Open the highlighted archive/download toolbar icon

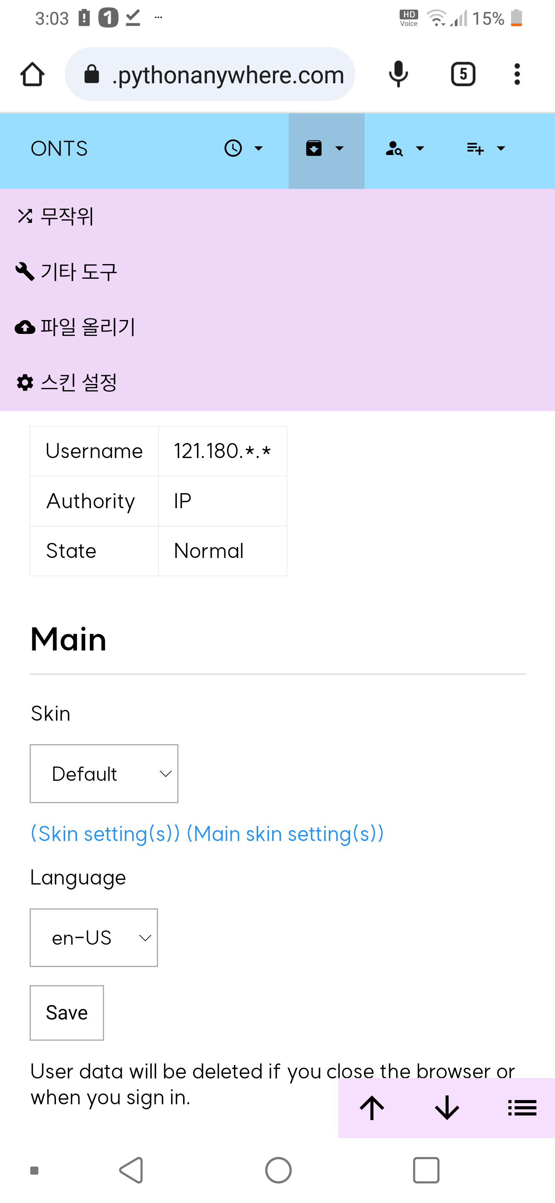coord(314,148)
